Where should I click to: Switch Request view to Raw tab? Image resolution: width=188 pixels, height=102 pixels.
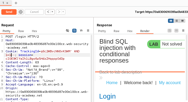click(x=21, y=31)
